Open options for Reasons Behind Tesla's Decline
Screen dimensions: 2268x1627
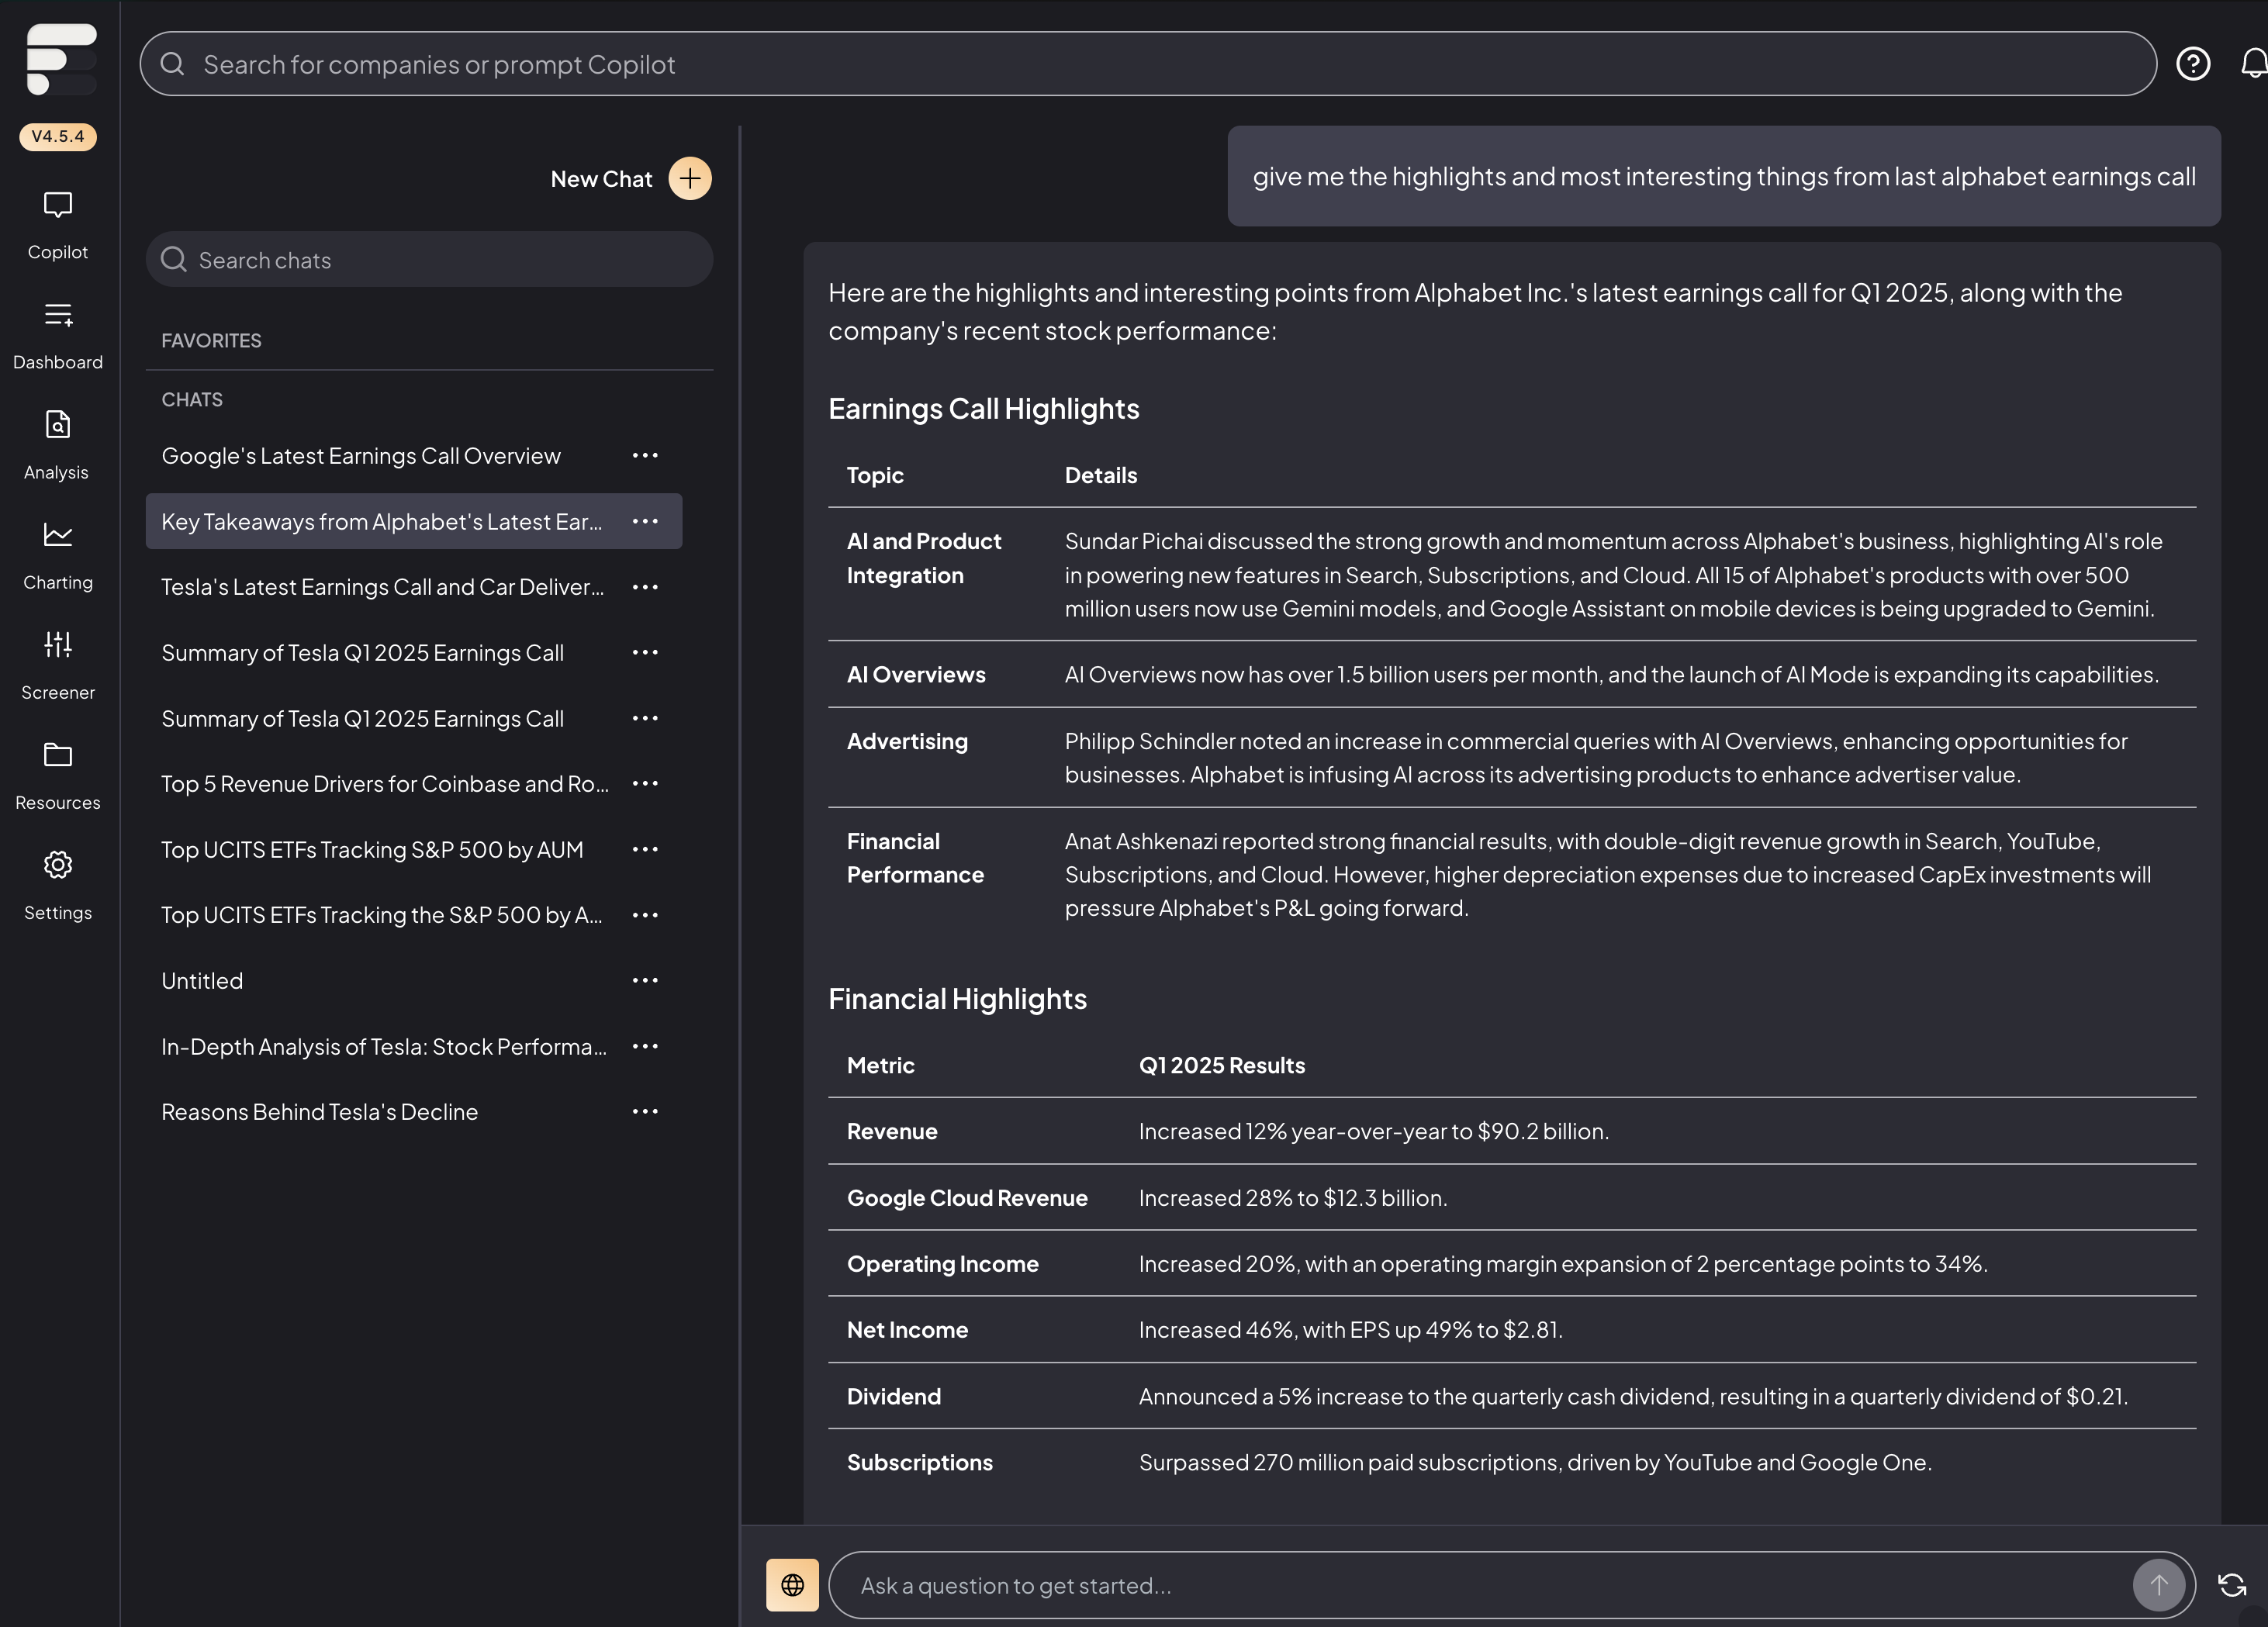(x=645, y=1112)
